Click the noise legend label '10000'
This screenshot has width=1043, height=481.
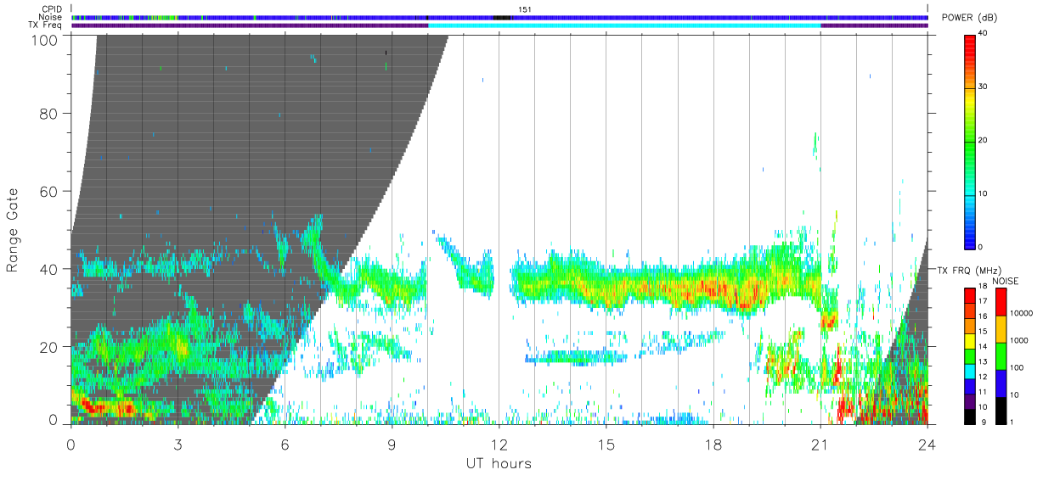[x=1021, y=314]
